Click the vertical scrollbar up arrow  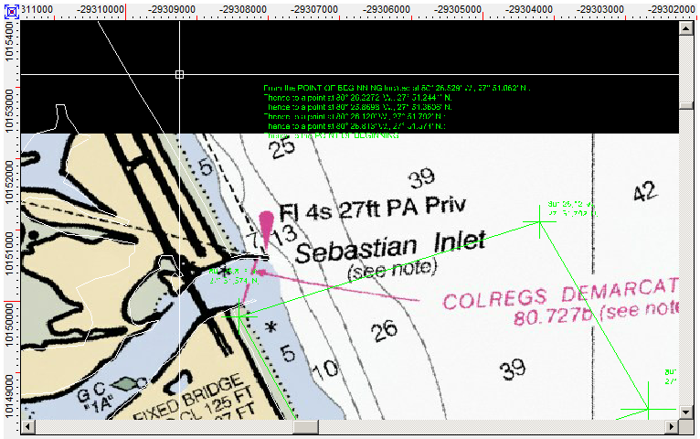685,28
